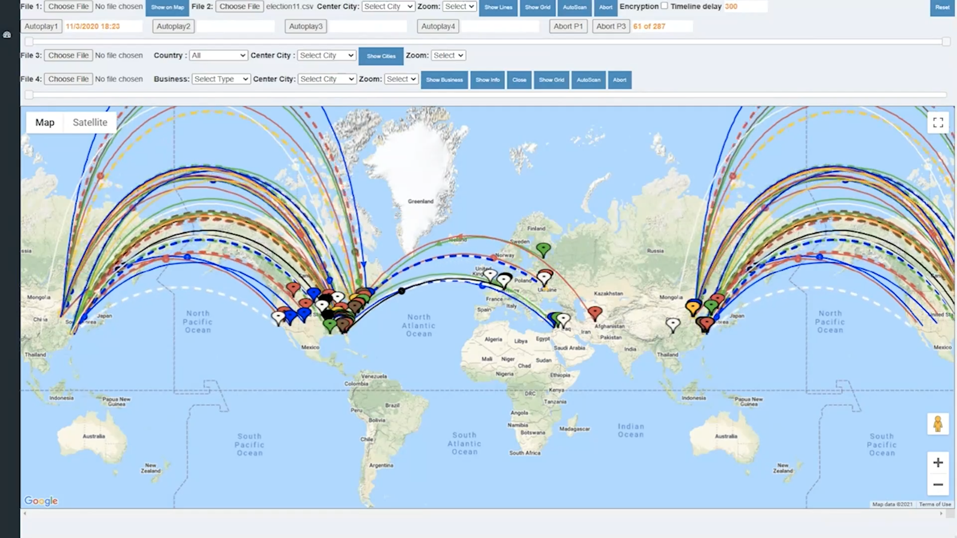Image resolution: width=957 pixels, height=538 pixels.
Task: Click Show Grid button in File 4 row
Action: [551, 80]
